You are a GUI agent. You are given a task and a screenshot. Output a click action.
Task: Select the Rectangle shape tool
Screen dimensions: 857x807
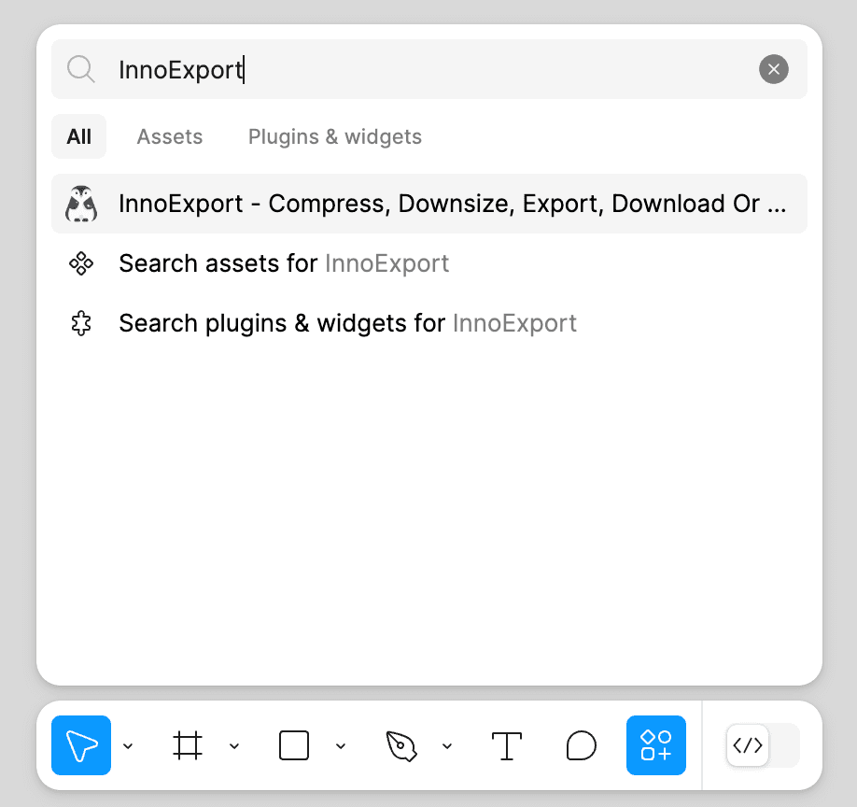coord(294,745)
